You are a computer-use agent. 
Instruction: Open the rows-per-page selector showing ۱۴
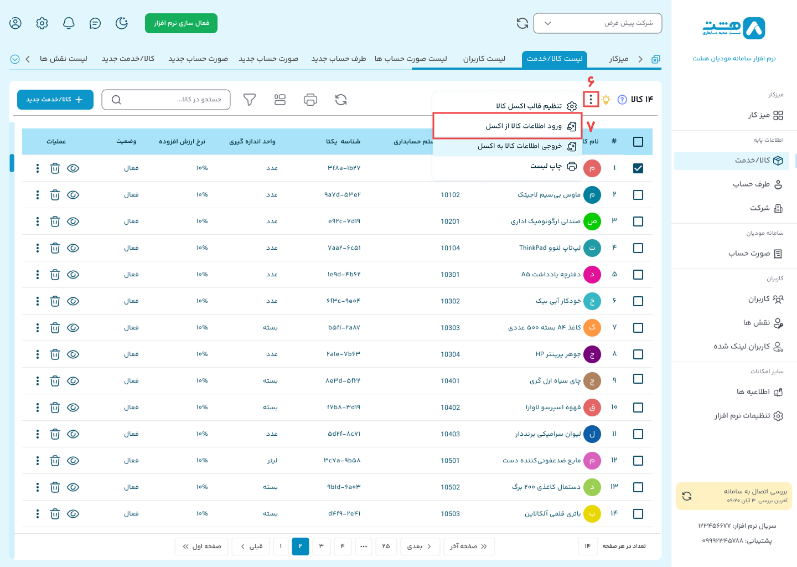(x=588, y=547)
